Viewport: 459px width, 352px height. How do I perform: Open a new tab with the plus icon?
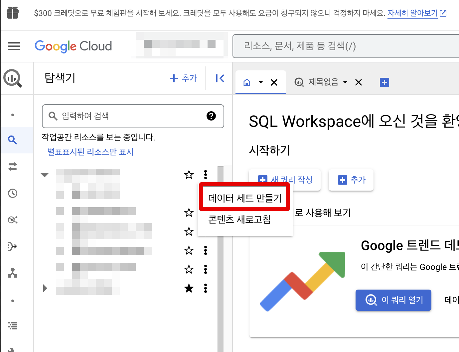pyautogui.click(x=384, y=82)
